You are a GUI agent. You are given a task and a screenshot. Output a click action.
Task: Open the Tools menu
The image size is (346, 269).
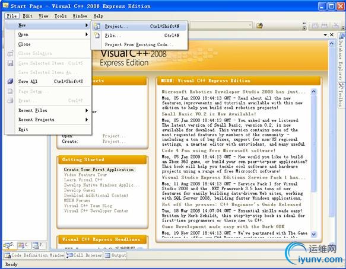tap(61, 16)
